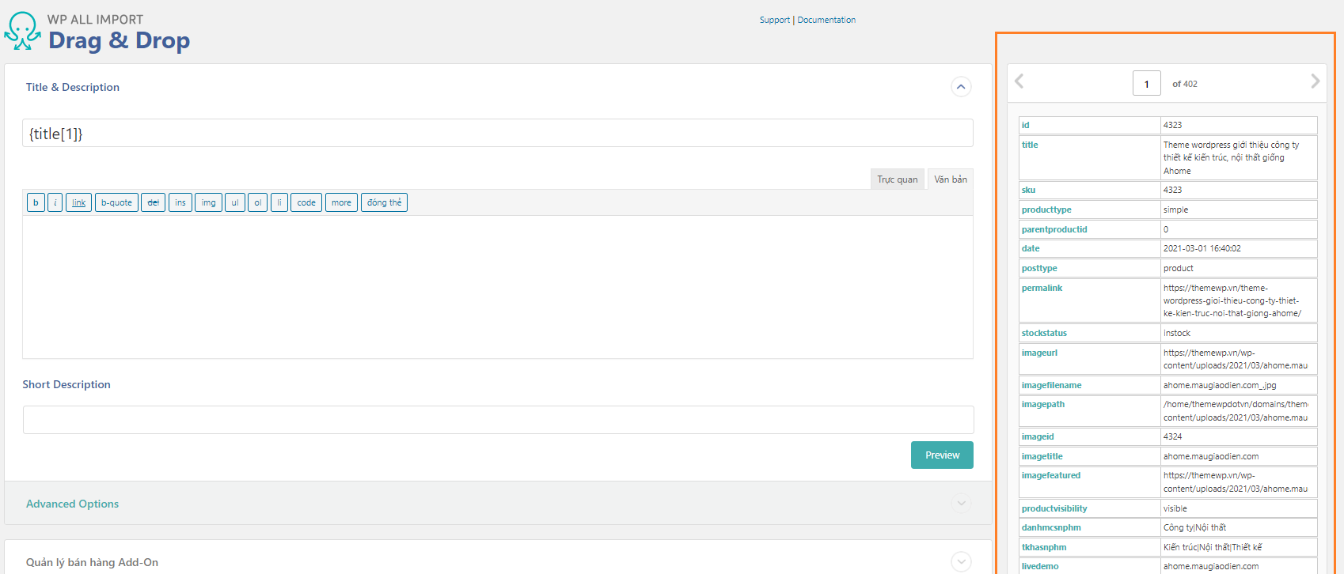The height and width of the screenshot is (574, 1344).
Task: Click the bold 'b' editor button
Action: pos(36,203)
